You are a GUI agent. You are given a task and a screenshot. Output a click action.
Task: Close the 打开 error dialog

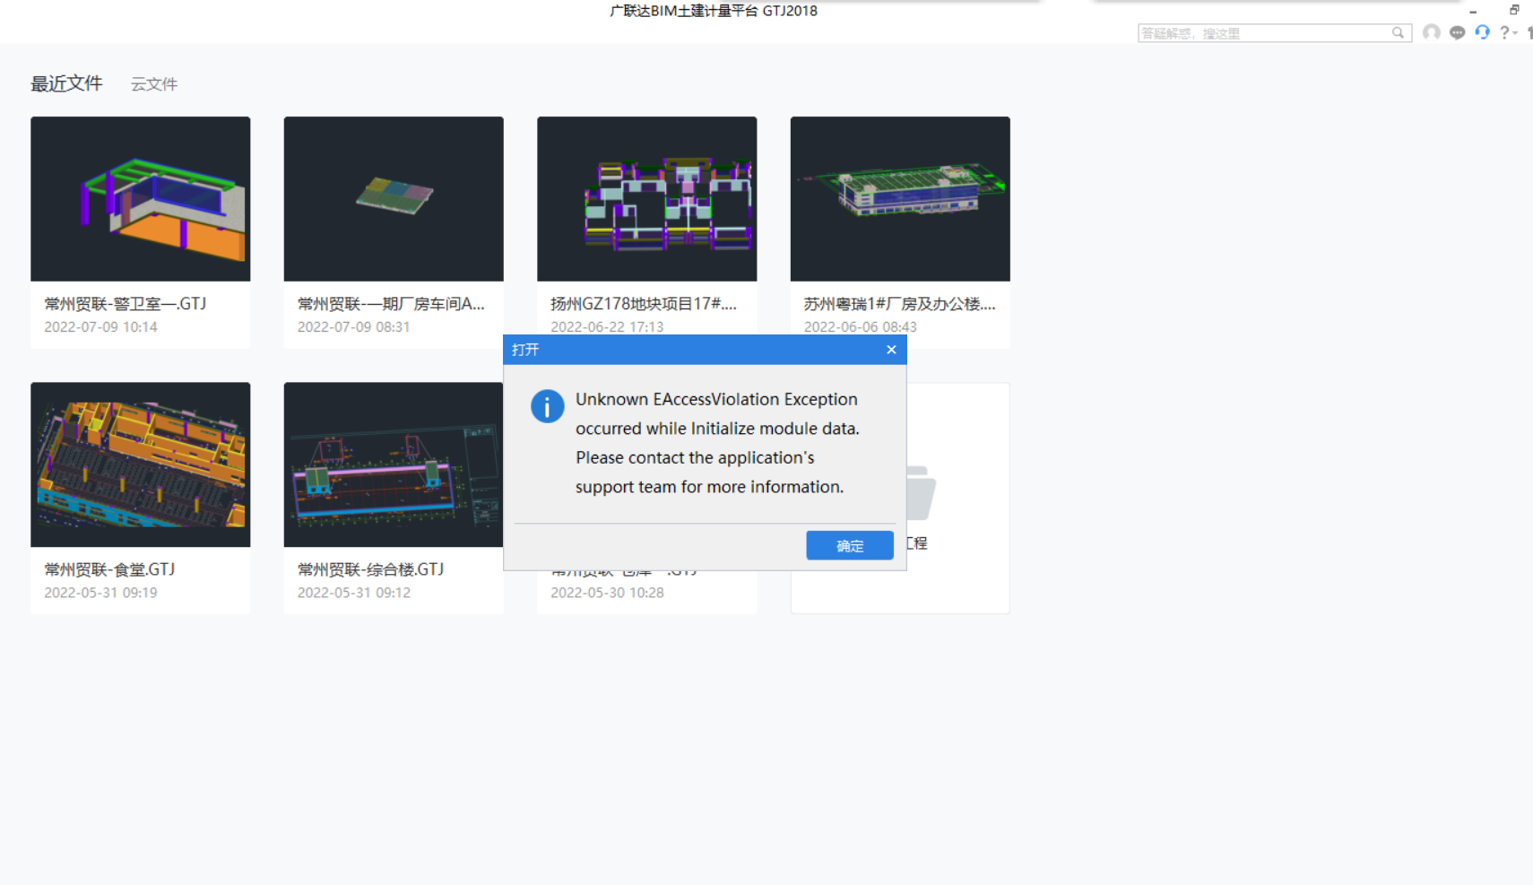(x=891, y=350)
